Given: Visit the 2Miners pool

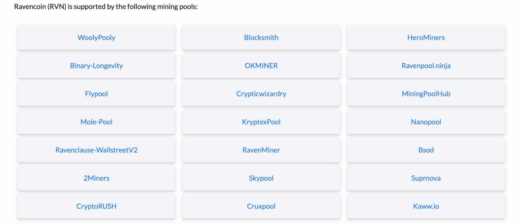Looking at the screenshot, I should pos(96,178).
